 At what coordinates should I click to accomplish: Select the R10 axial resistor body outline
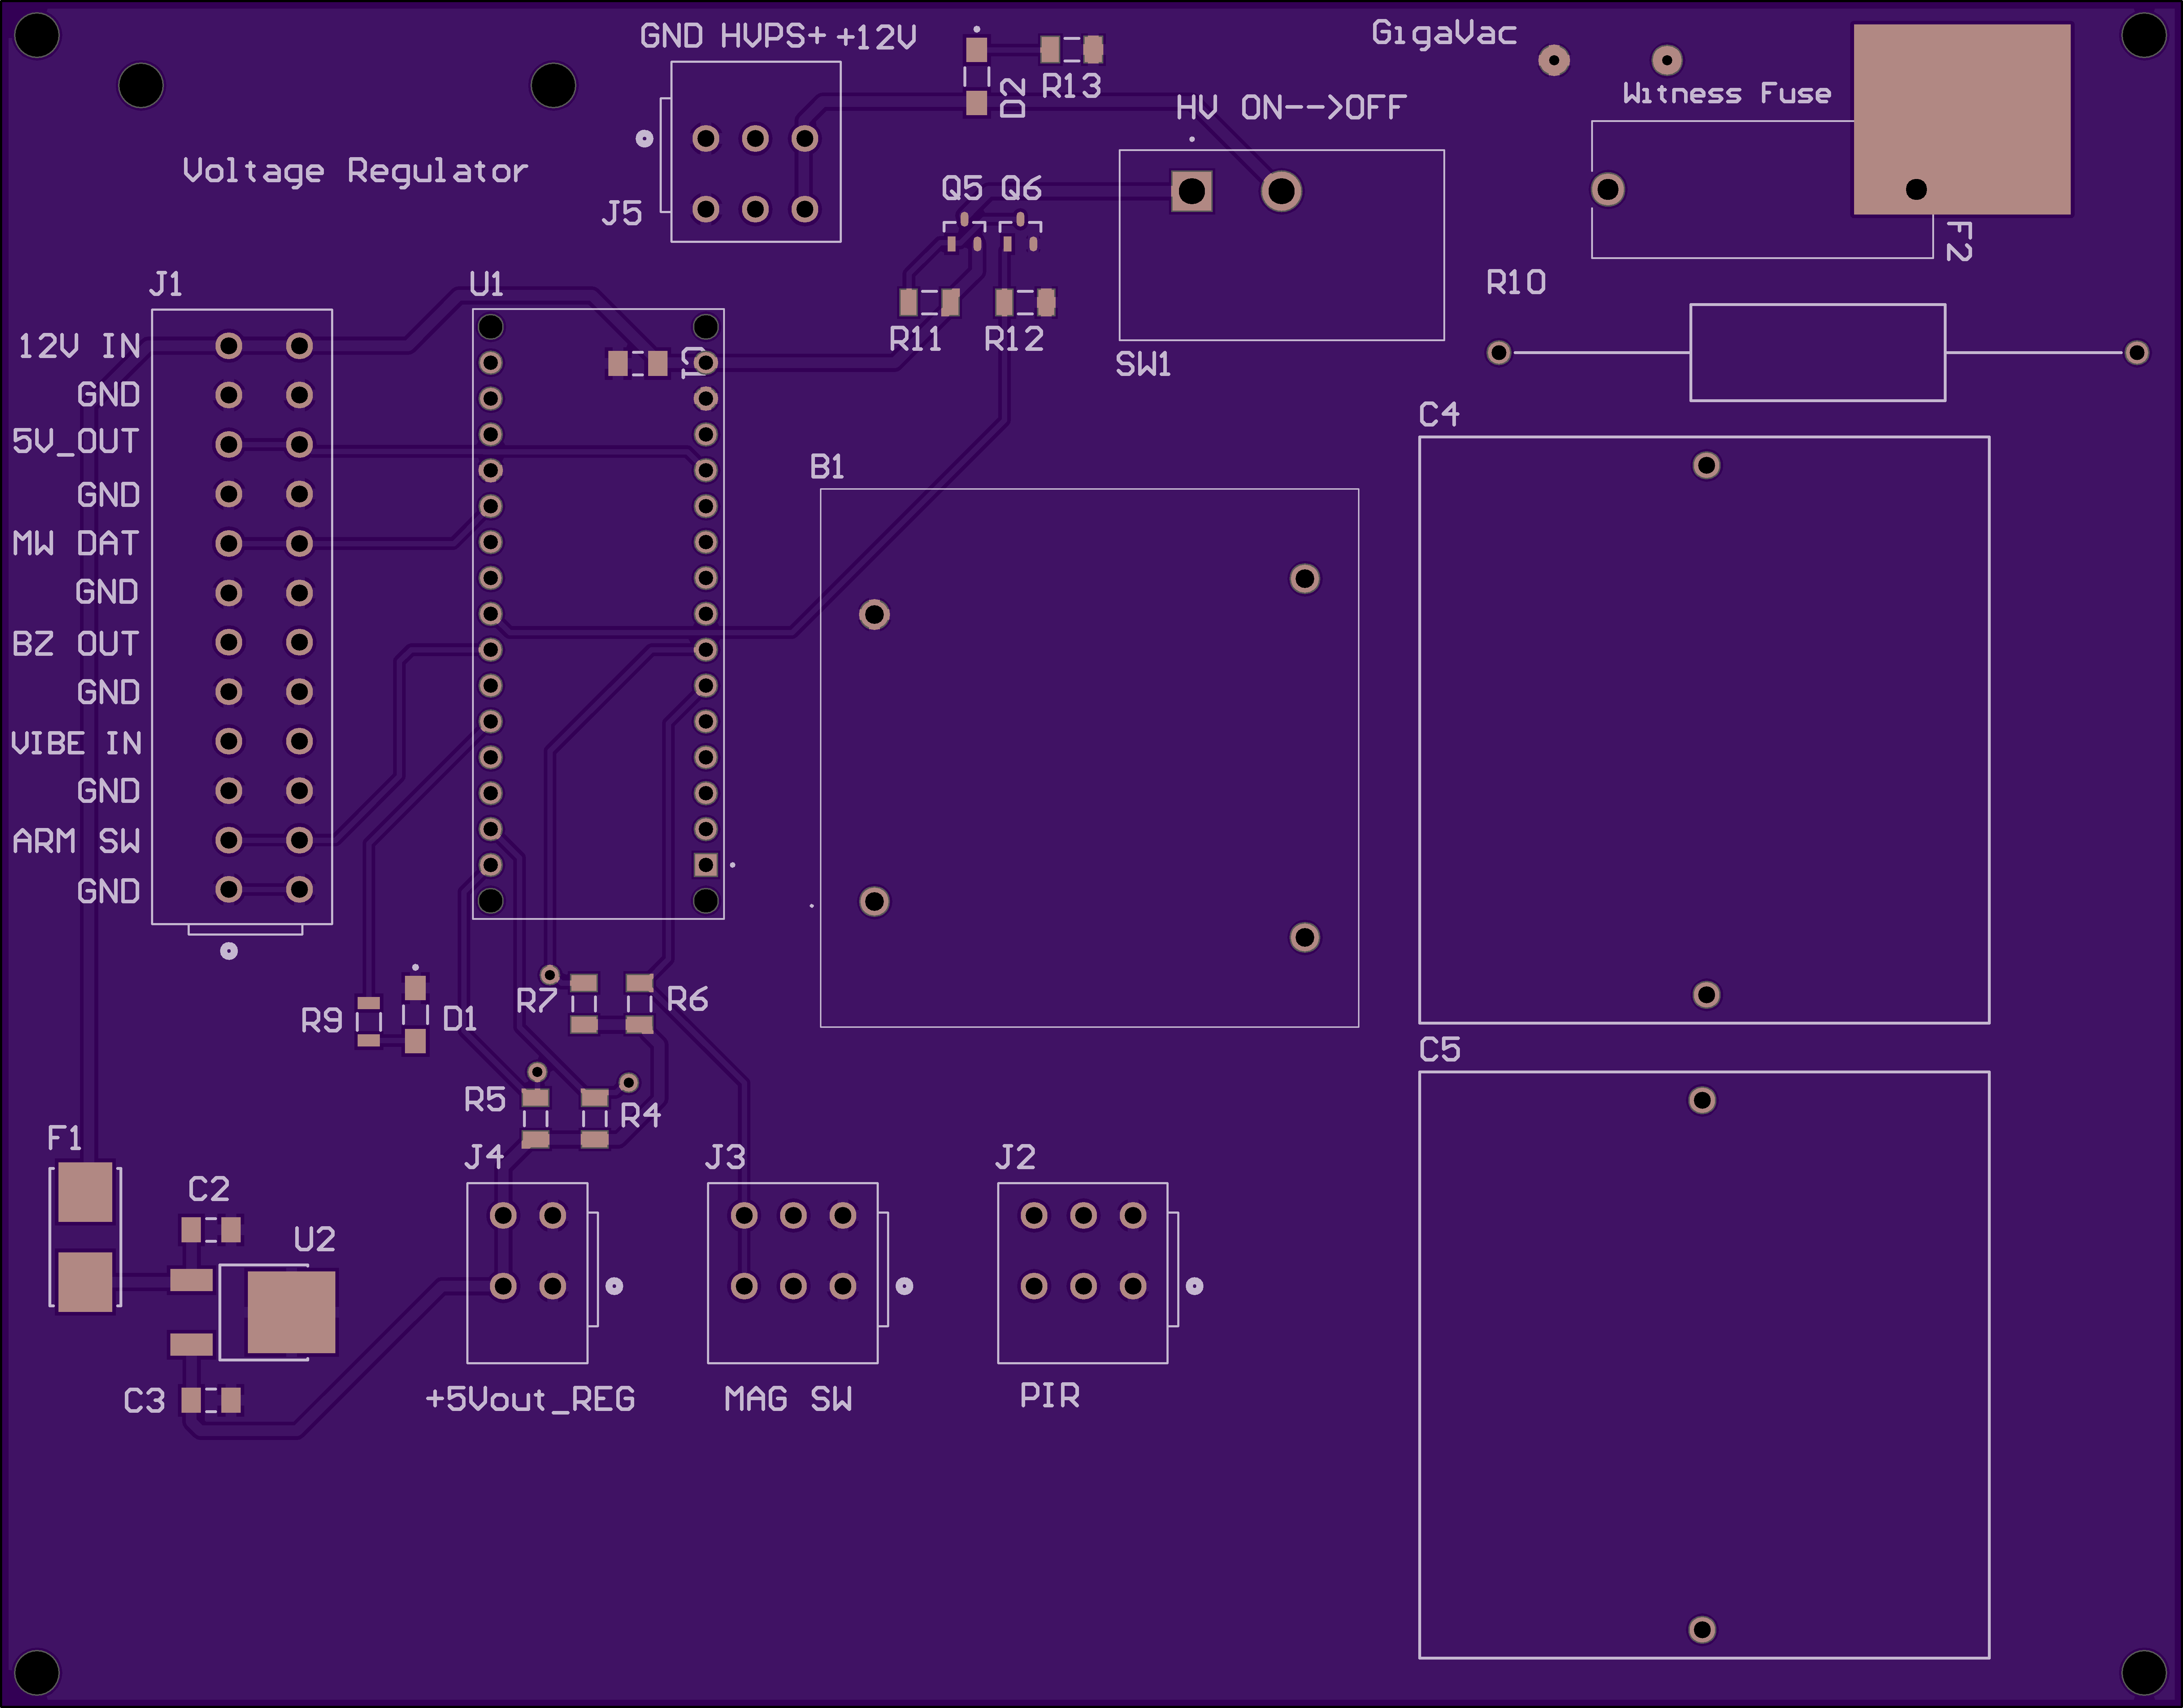click(1817, 352)
